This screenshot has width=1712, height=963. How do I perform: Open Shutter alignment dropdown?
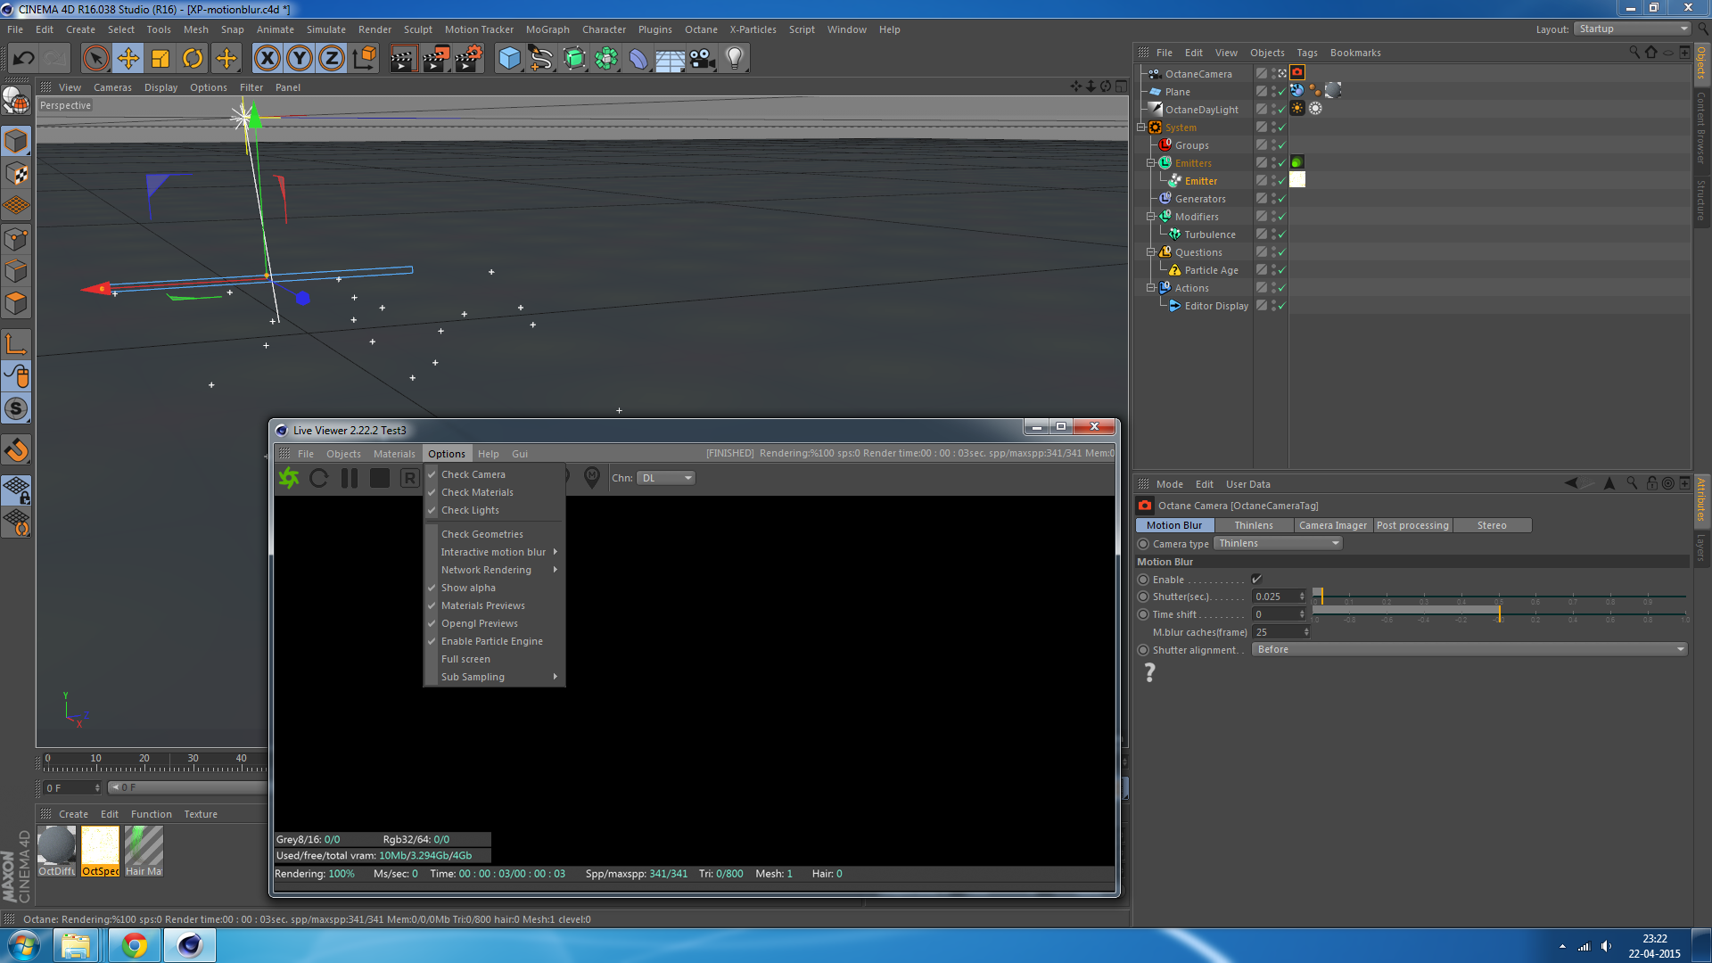click(x=1469, y=649)
